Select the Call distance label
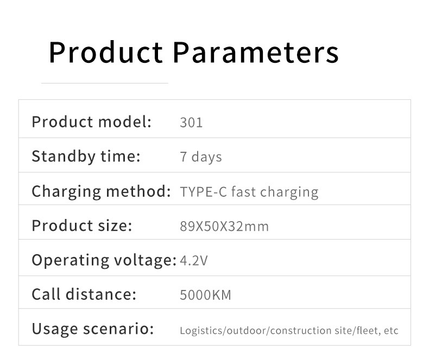The width and height of the screenshot is (429, 355). [84, 295]
